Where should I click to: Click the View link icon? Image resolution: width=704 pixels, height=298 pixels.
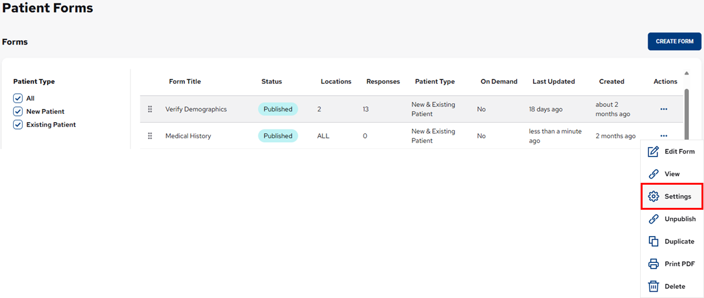click(x=653, y=174)
